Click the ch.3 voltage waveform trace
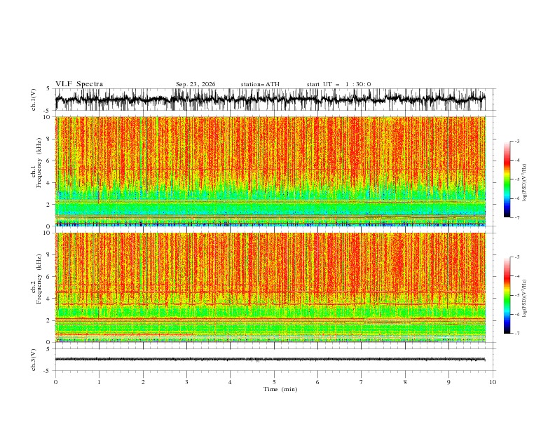555x429 pixels. tap(270, 360)
